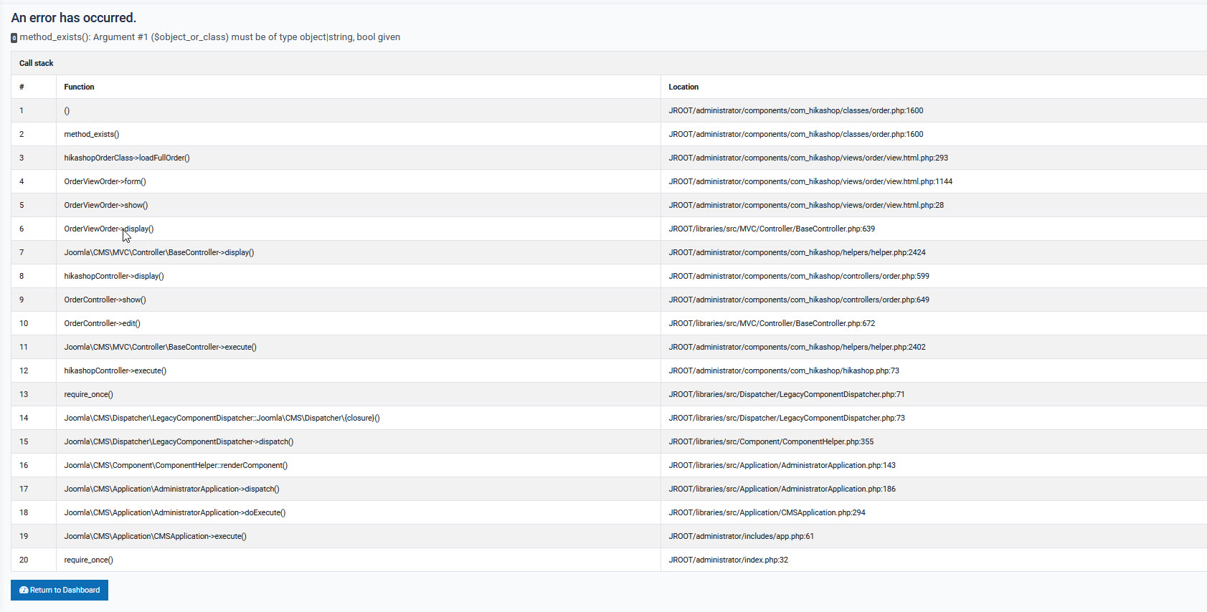Select the AdministratorApplication.php:143 location
The height and width of the screenshot is (612, 1207).
(x=782, y=465)
